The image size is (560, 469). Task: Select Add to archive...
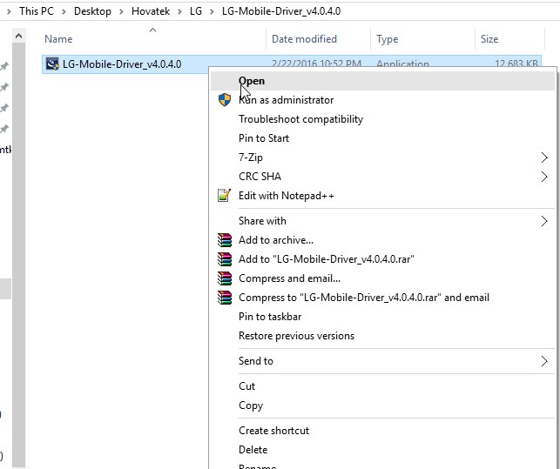(x=382, y=240)
